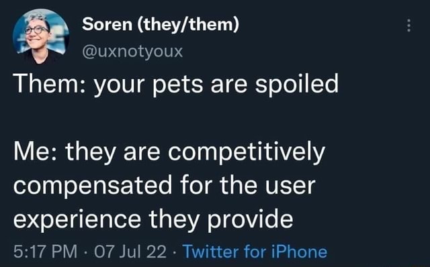
Task: Click the word 'iPhone' in the source label
Action: [300, 252]
